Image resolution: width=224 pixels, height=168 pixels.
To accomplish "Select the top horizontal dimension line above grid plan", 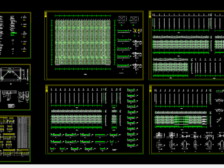I will point(83,16).
